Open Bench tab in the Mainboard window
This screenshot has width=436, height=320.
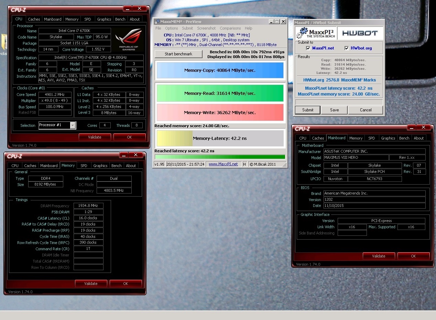404,138
